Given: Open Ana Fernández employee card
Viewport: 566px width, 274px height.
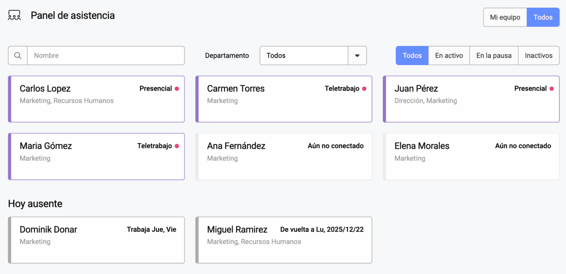Looking at the screenshot, I should [283, 156].
